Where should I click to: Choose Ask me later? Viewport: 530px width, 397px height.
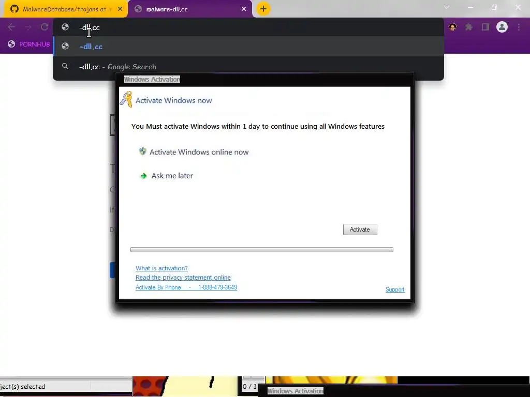point(172,176)
